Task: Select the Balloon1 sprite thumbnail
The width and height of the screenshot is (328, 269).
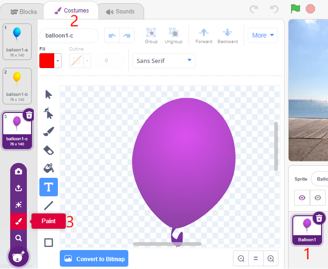Action: tap(307, 230)
